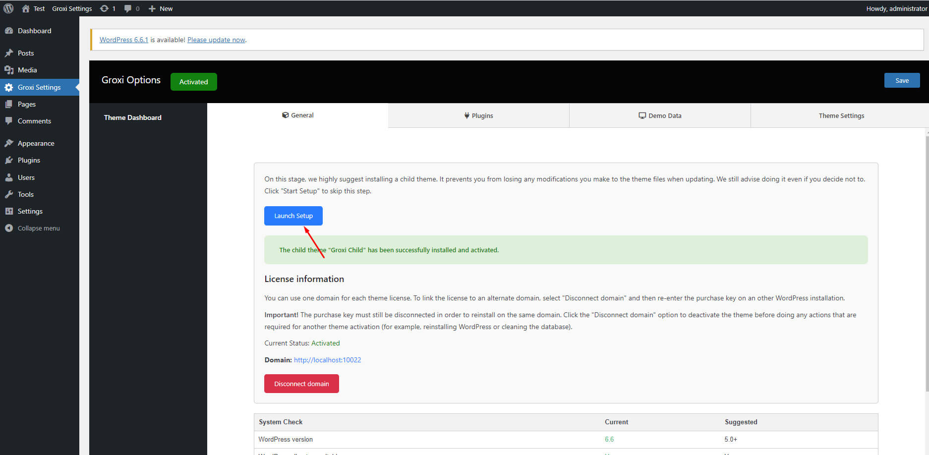This screenshot has width=929, height=455.
Task: Switch to the Demo Data tab
Action: [x=660, y=115]
